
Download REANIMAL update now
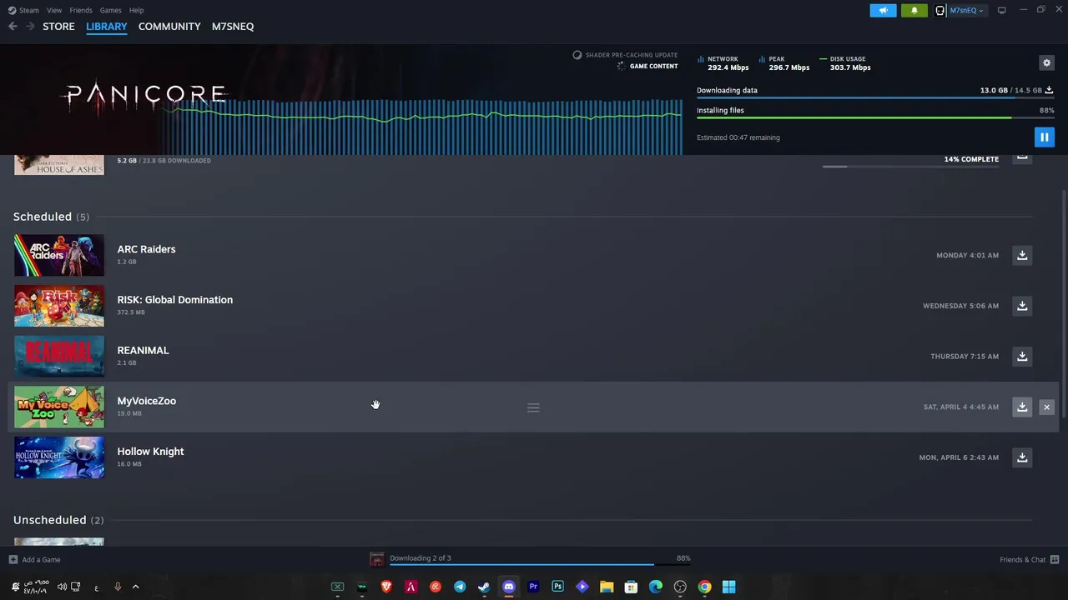(1022, 357)
